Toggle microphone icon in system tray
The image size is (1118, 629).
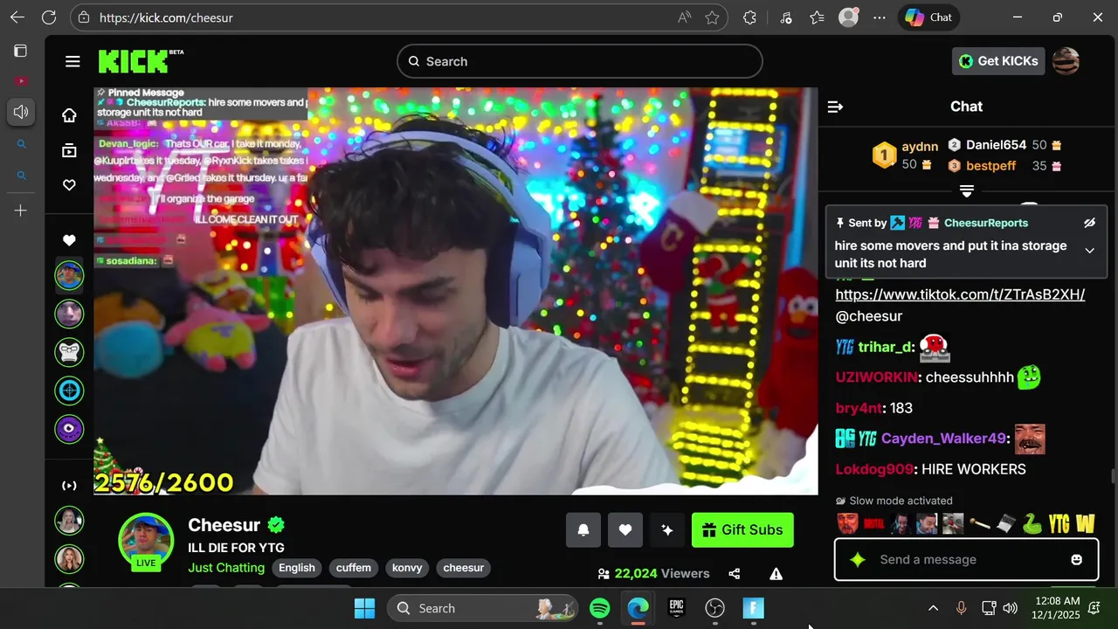961,608
